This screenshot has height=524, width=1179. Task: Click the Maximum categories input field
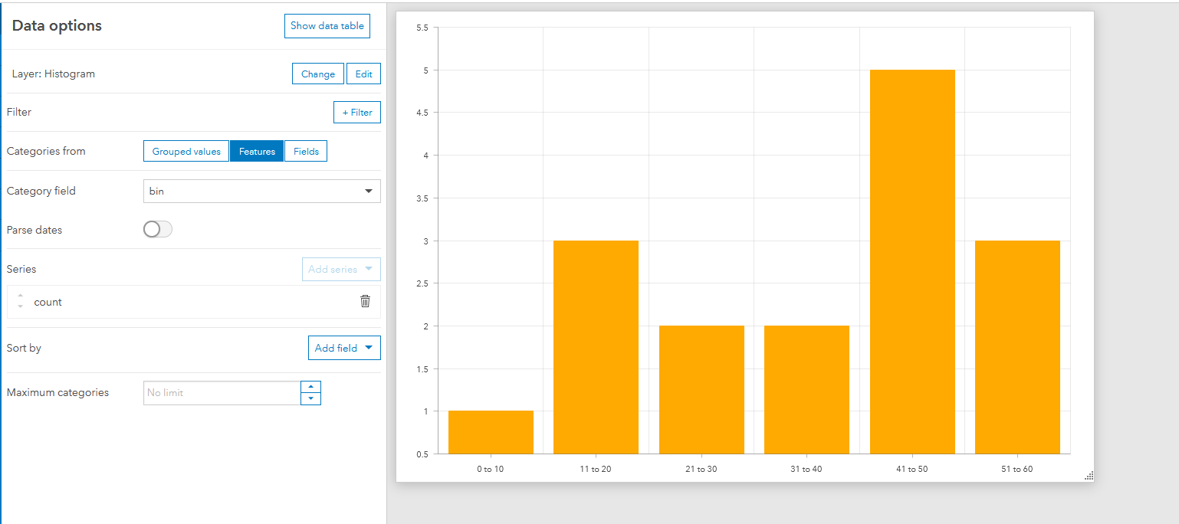[222, 392]
